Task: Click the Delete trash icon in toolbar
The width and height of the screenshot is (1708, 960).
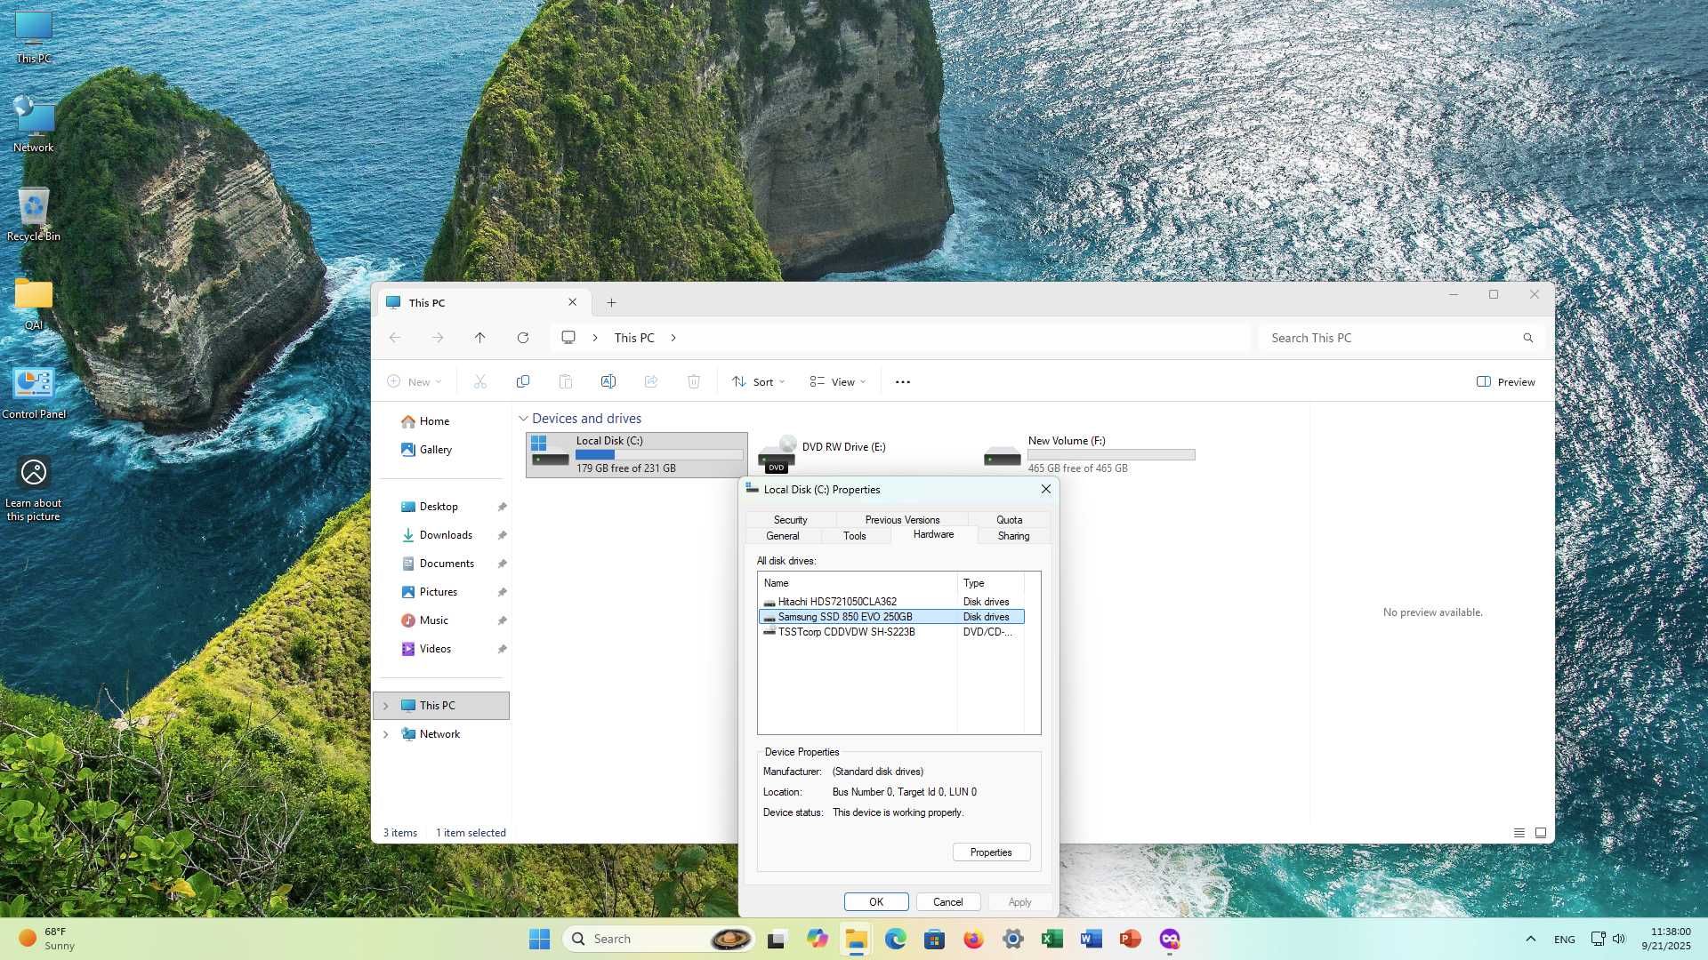Action: pos(694,381)
